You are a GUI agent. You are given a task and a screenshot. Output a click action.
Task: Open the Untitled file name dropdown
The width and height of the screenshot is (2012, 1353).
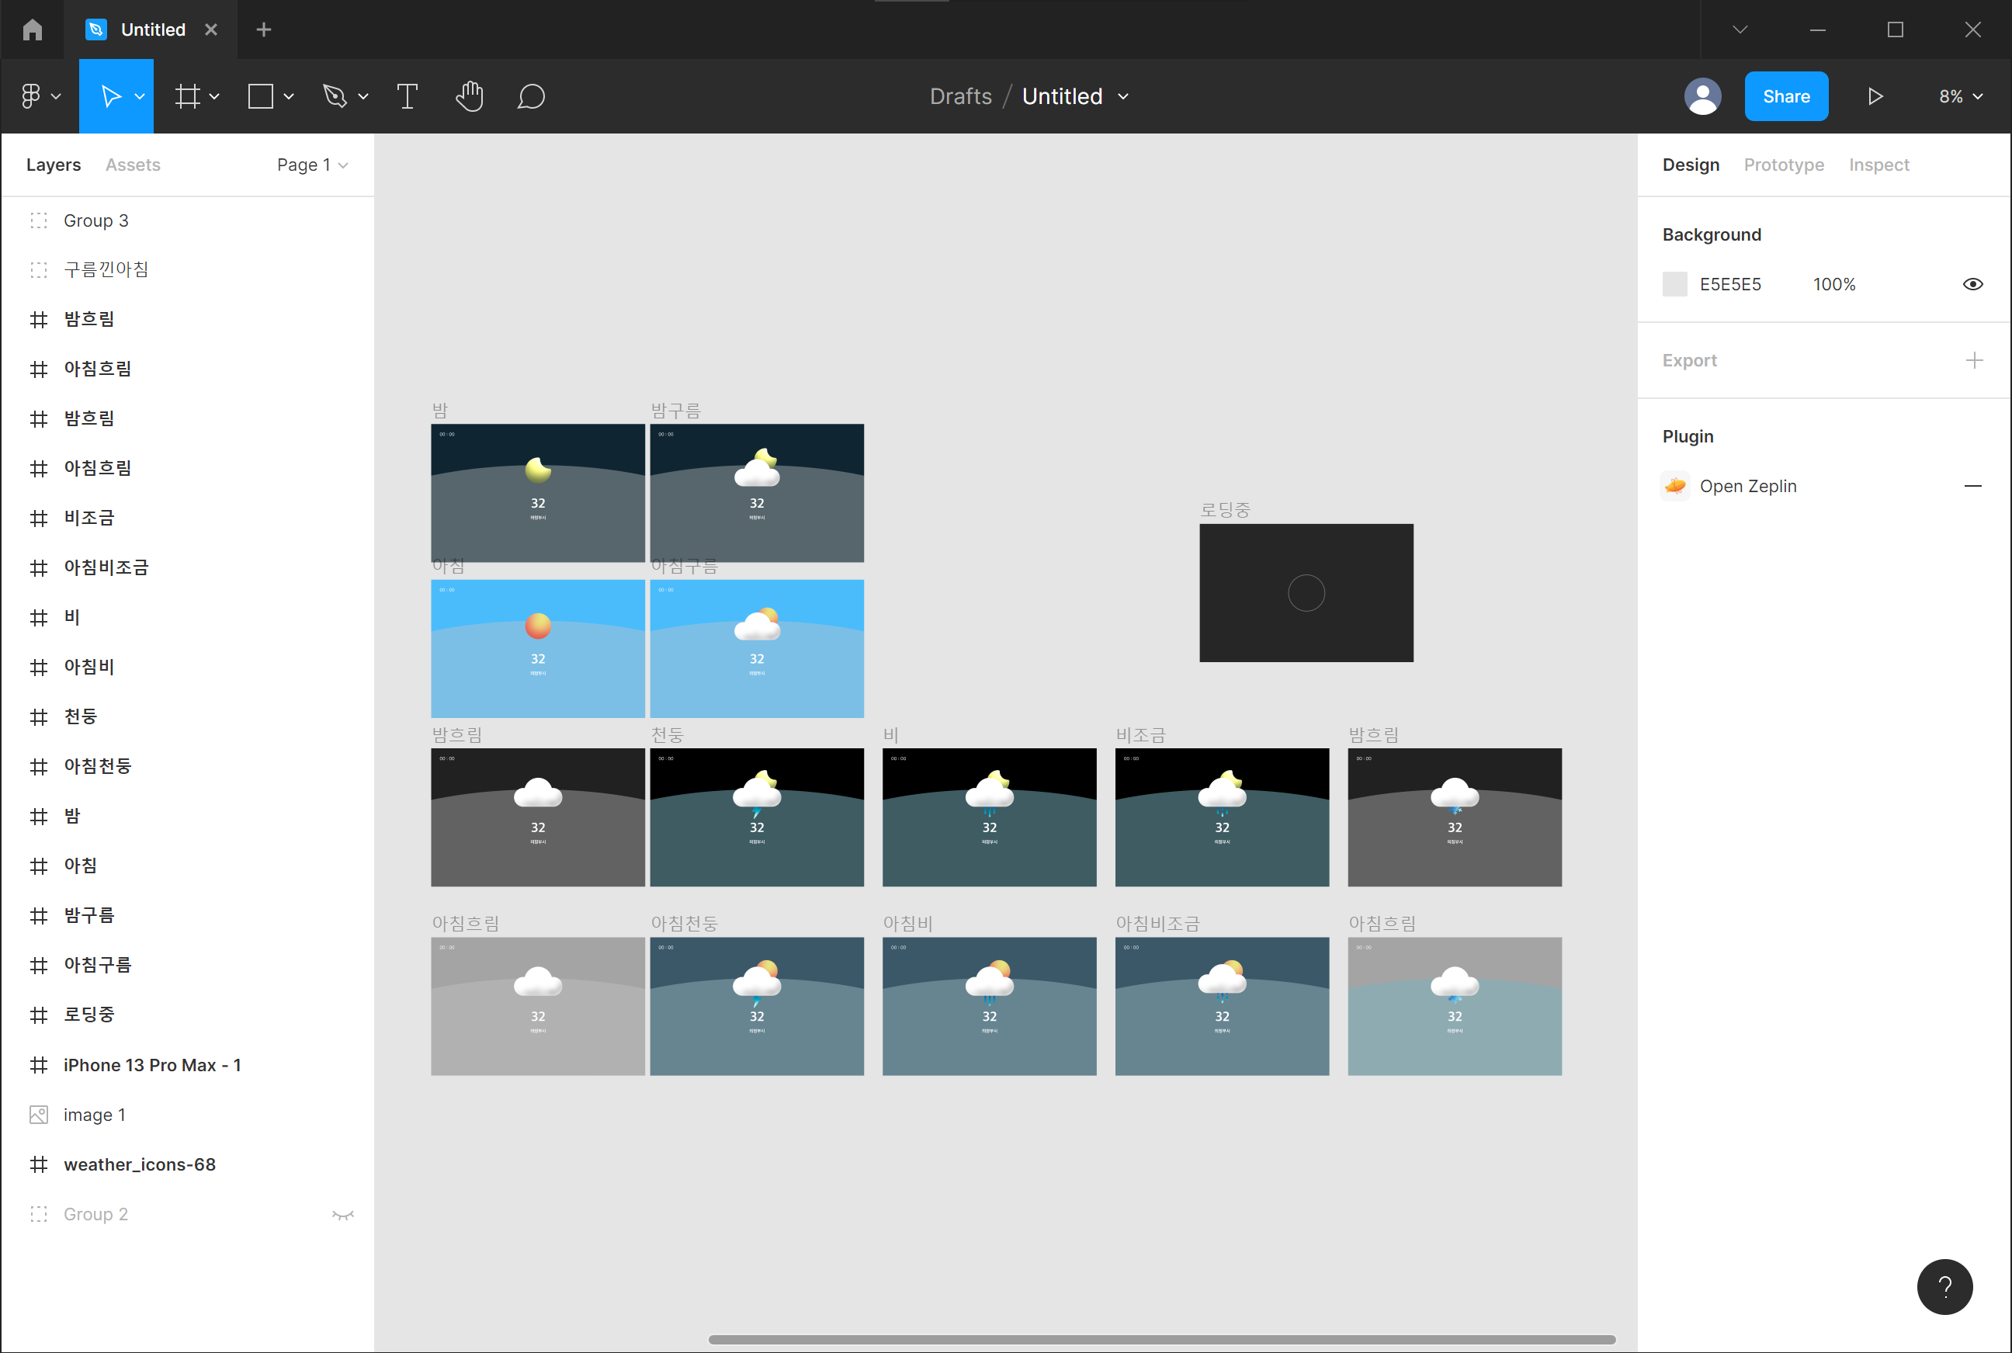click(1122, 95)
